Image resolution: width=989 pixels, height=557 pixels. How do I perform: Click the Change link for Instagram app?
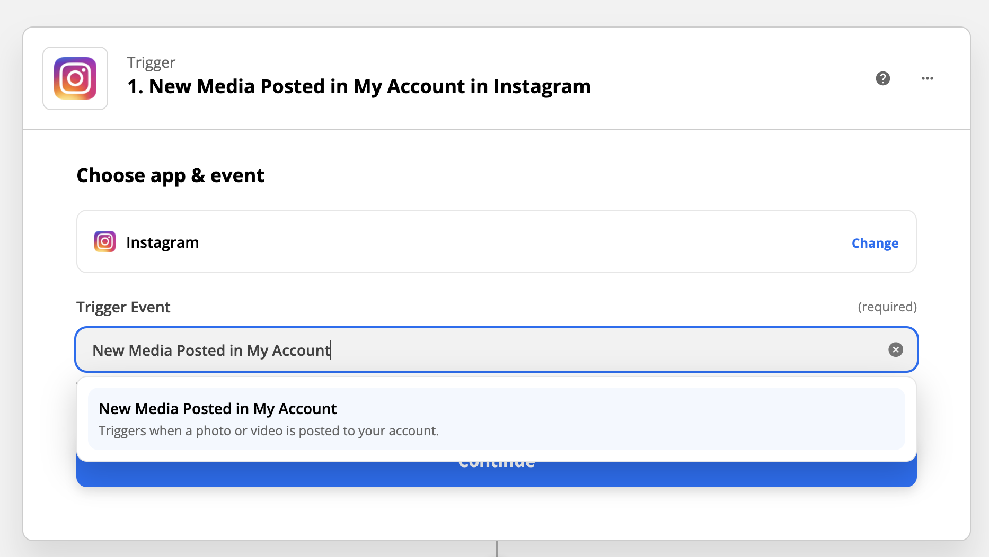875,243
